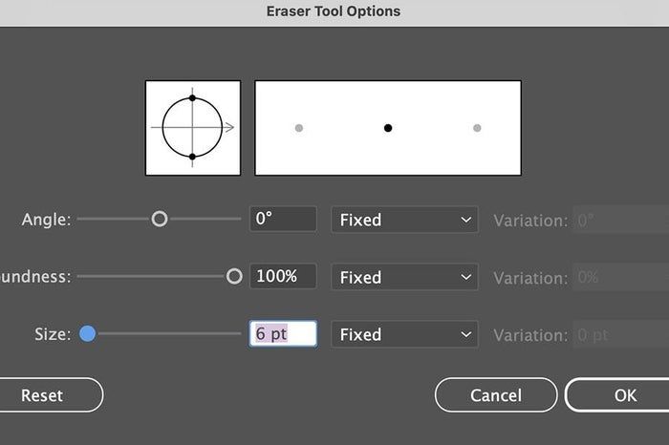The width and height of the screenshot is (669, 445).
Task: Click the Angle Variation field
Action: click(619, 220)
